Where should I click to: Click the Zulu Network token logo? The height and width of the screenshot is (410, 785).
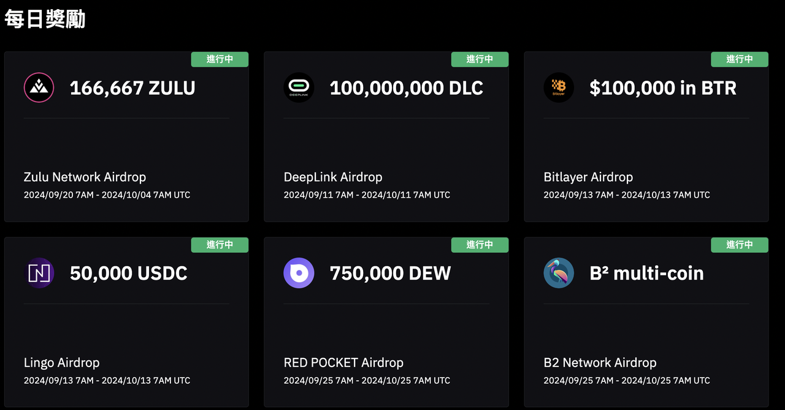(39, 88)
